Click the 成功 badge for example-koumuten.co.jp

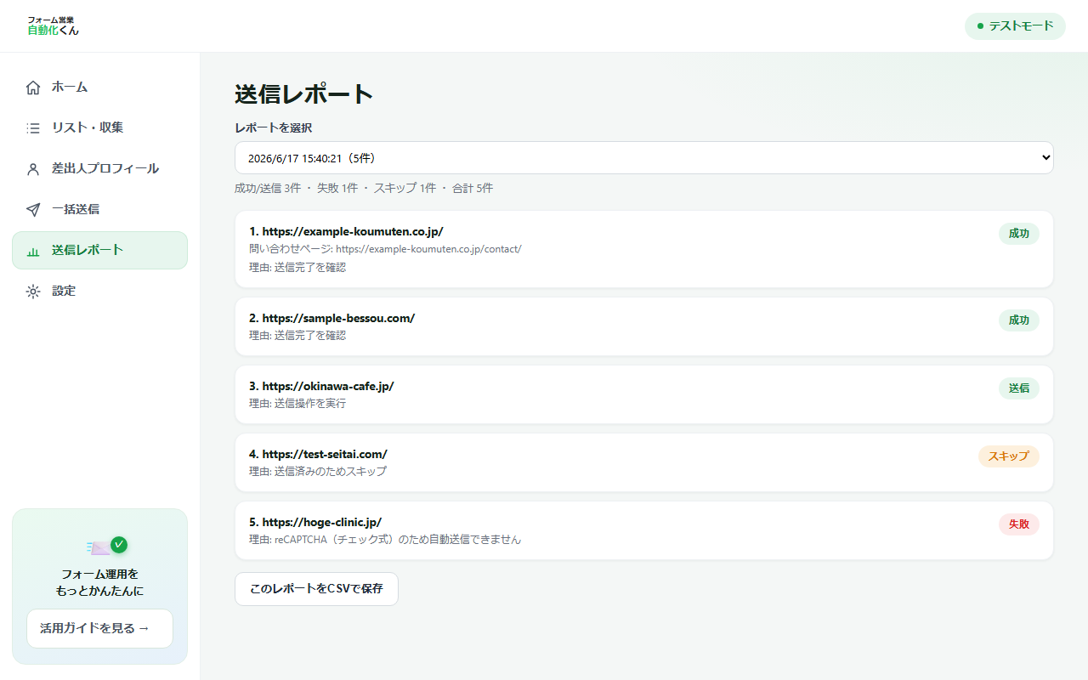pyautogui.click(x=1019, y=234)
